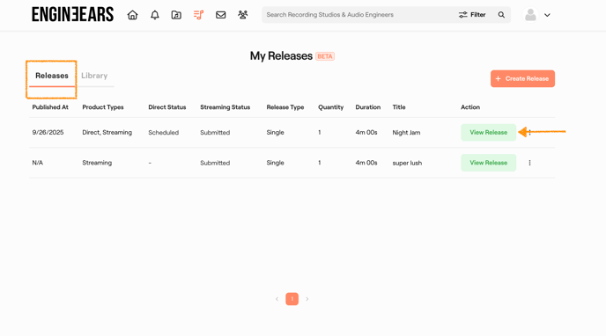Open the Filter options
The height and width of the screenshot is (336, 606).
(472, 15)
